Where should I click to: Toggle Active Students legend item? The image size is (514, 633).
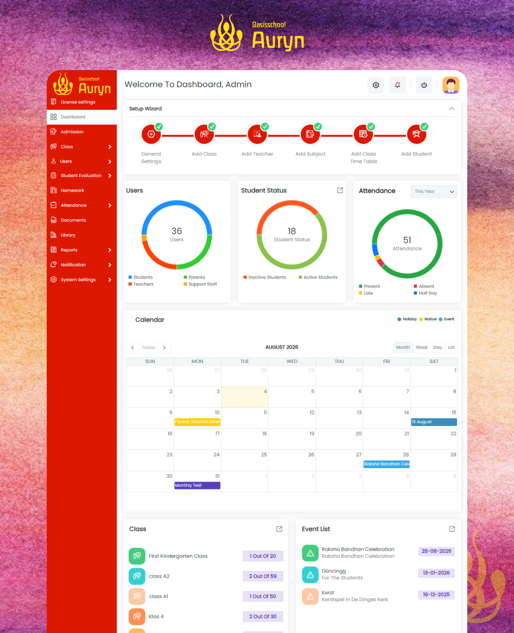(x=318, y=277)
